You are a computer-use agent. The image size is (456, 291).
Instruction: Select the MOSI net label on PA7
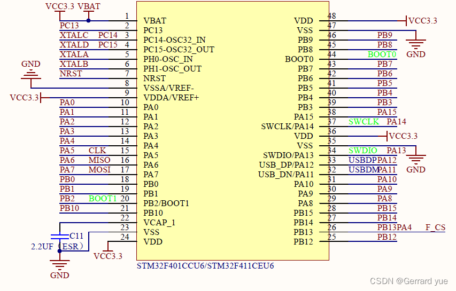[99, 170]
